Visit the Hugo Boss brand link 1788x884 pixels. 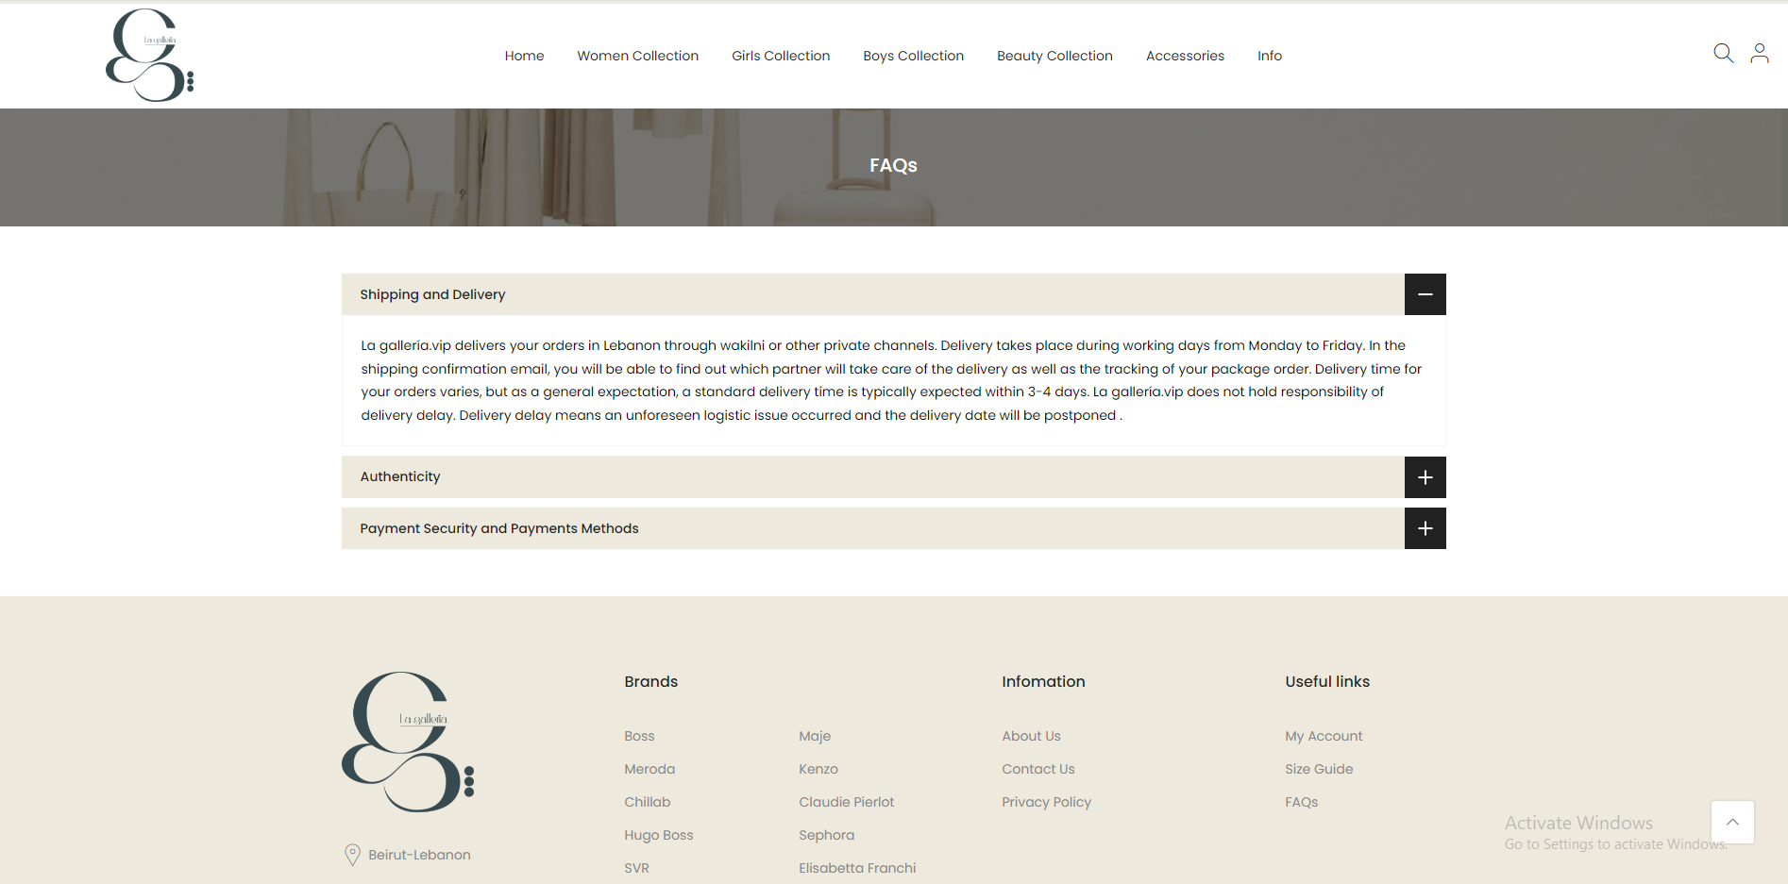[658, 835]
